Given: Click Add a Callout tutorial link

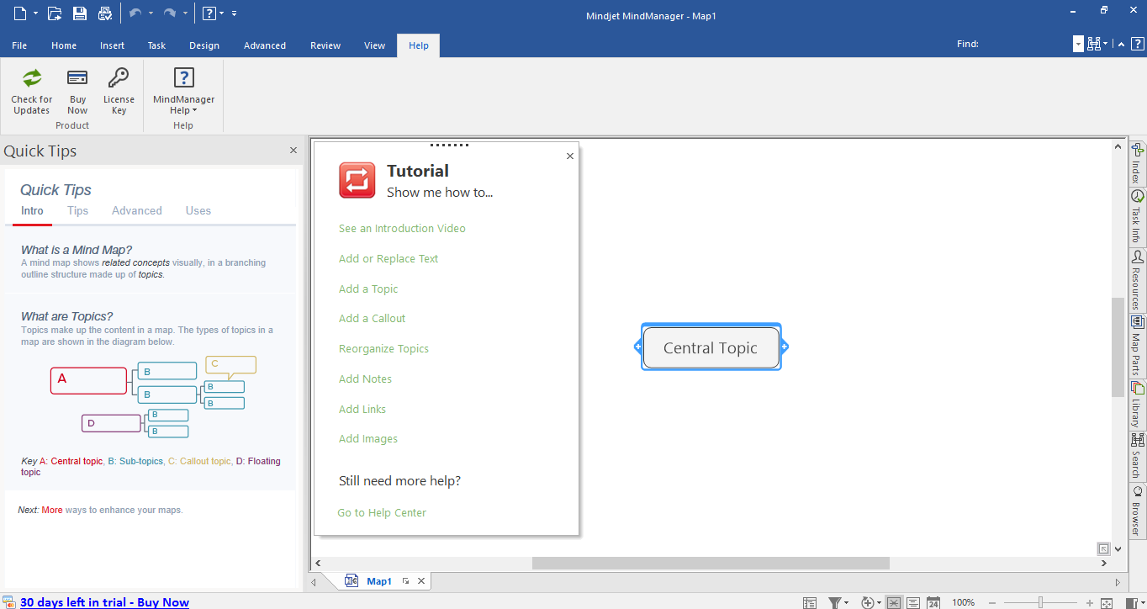Looking at the screenshot, I should point(372,319).
